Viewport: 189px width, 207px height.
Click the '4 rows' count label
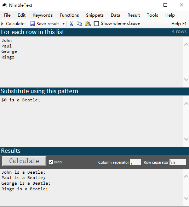[179, 32]
